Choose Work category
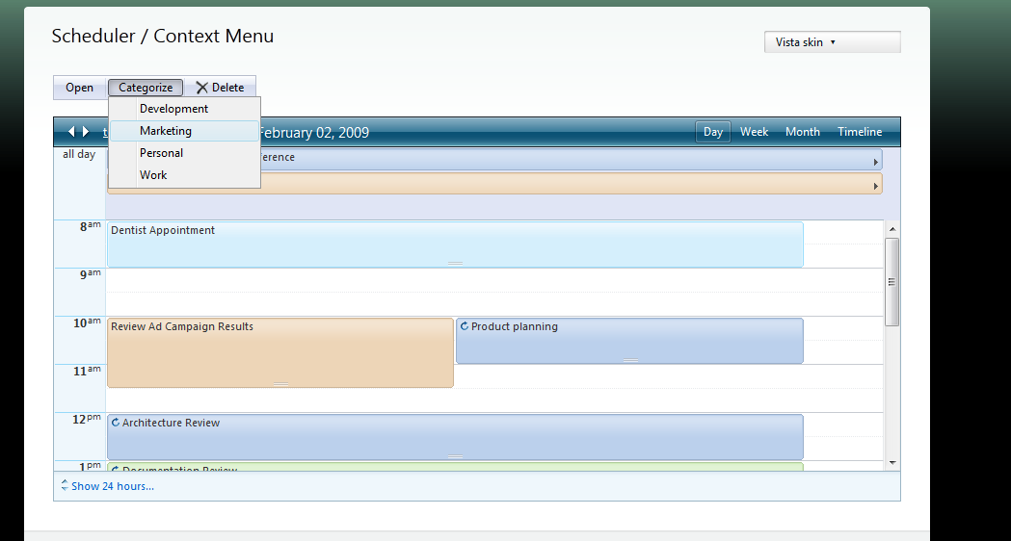1011x541 pixels. (x=184, y=175)
